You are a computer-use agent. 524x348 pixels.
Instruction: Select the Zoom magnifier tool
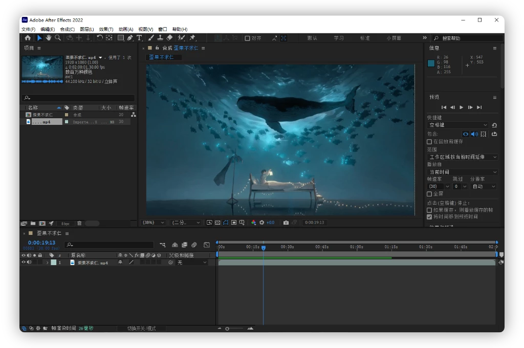click(x=58, y=38)
